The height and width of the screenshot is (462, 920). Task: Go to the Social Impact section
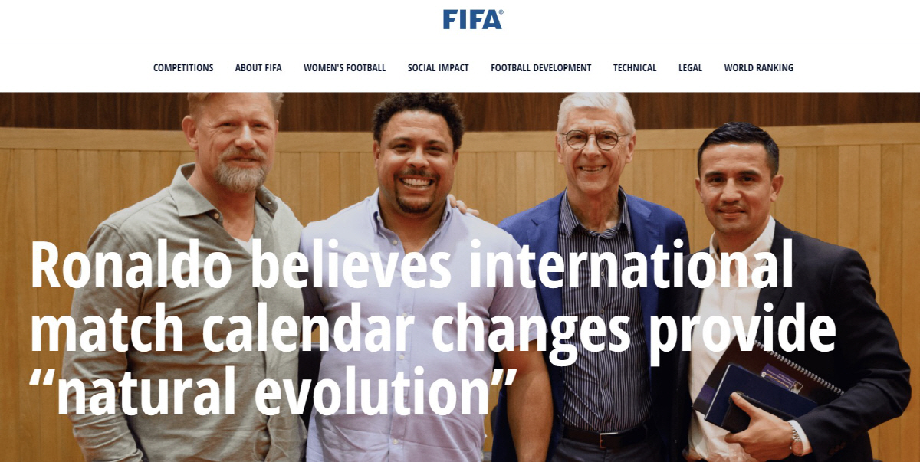[x=439, y=68]
